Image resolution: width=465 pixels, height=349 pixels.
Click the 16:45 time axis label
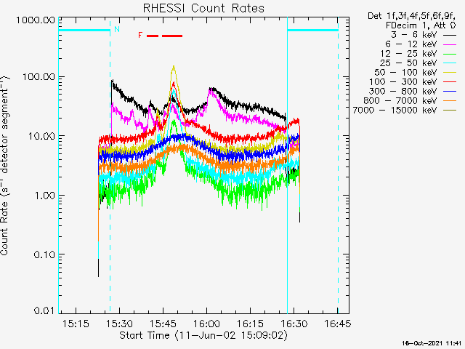pyautogui.click(x=338, y=324)
